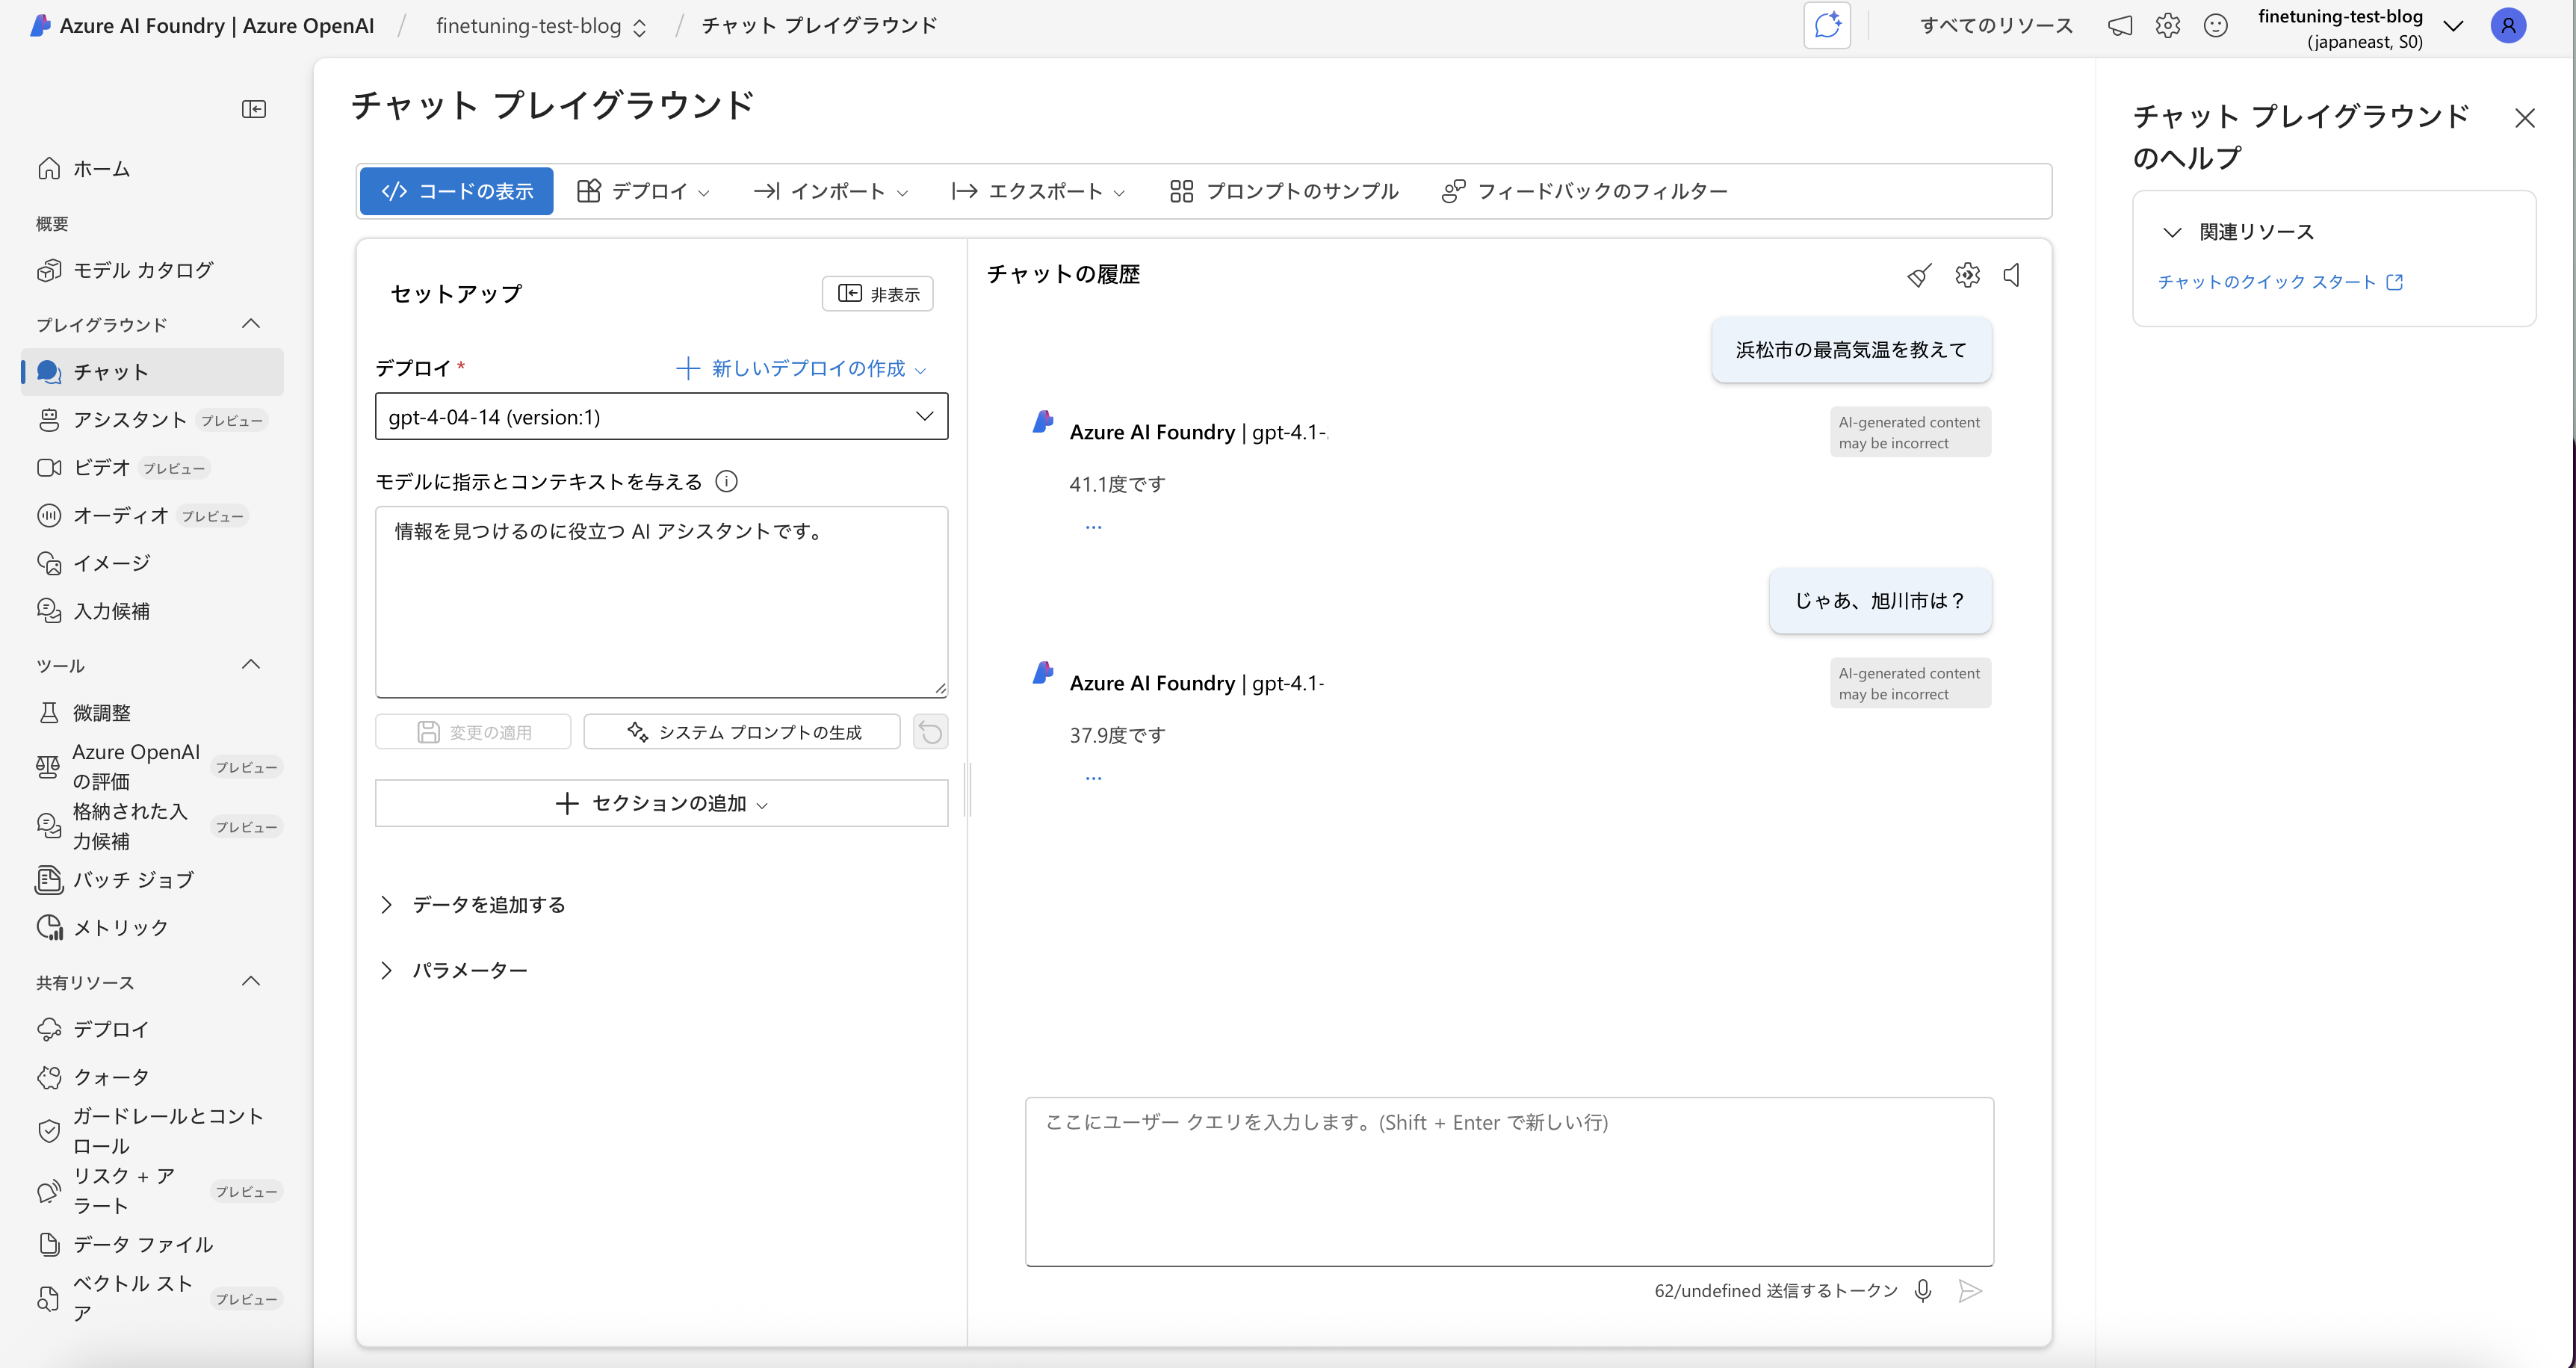
Task: Open ガードレールとコントロール
Action: 152,1131
